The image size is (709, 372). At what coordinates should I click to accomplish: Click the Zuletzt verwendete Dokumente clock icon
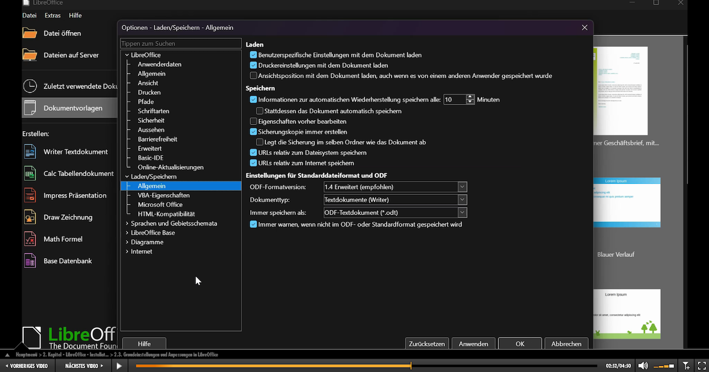[29, 86]
